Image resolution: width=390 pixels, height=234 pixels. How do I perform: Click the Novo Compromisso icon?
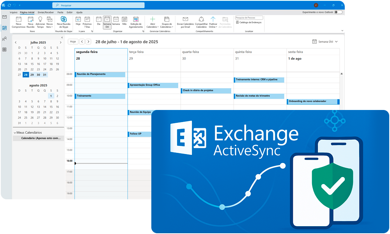pyautogui.click(x=18, y=19)
